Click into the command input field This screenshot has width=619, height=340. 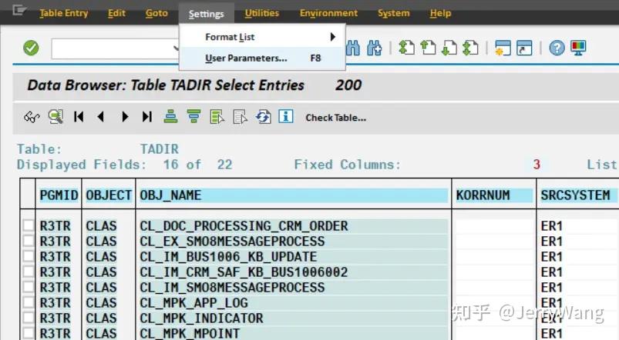pos(116,49)
